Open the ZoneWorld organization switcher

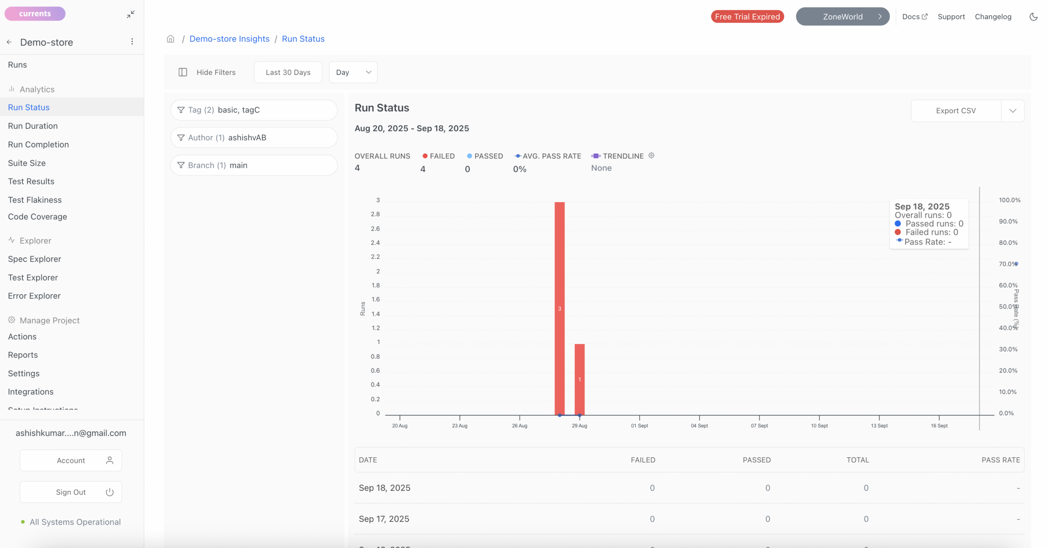point(842,16)
